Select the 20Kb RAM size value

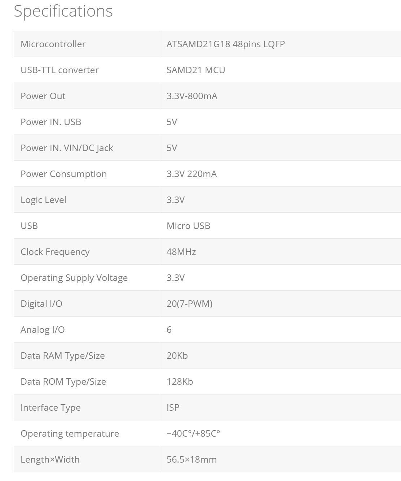177,356
